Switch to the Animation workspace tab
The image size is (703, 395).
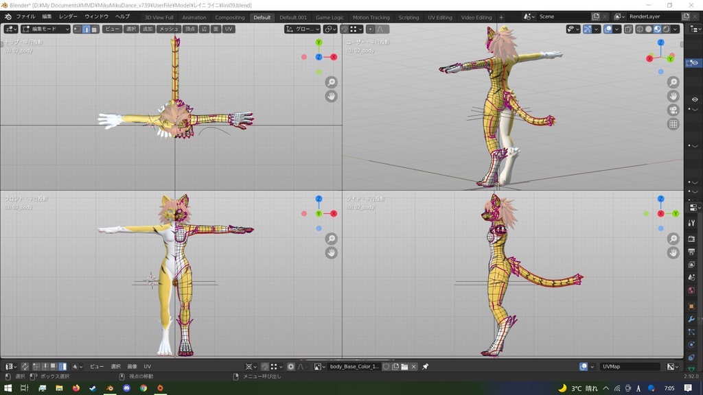(194, 17)
